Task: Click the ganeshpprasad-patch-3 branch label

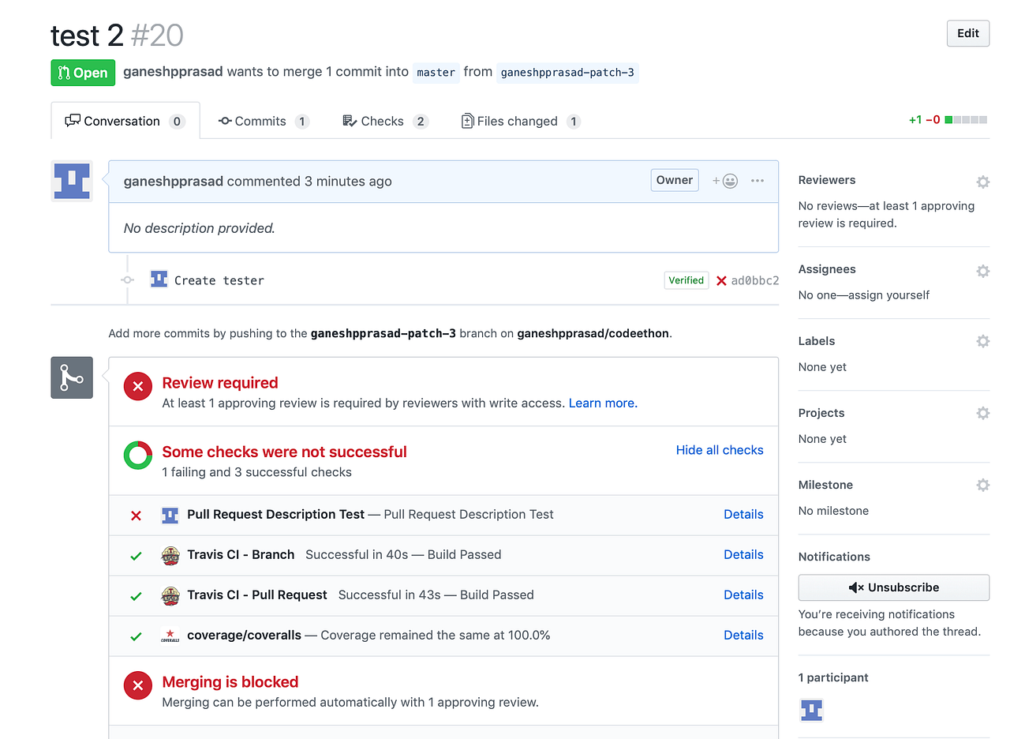Action: (x=567, y=73)
